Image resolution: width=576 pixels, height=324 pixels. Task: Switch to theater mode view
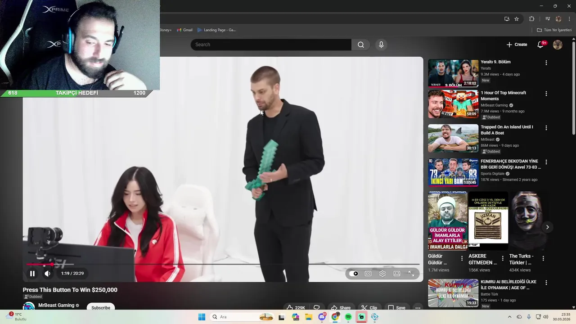click(397, 274)
